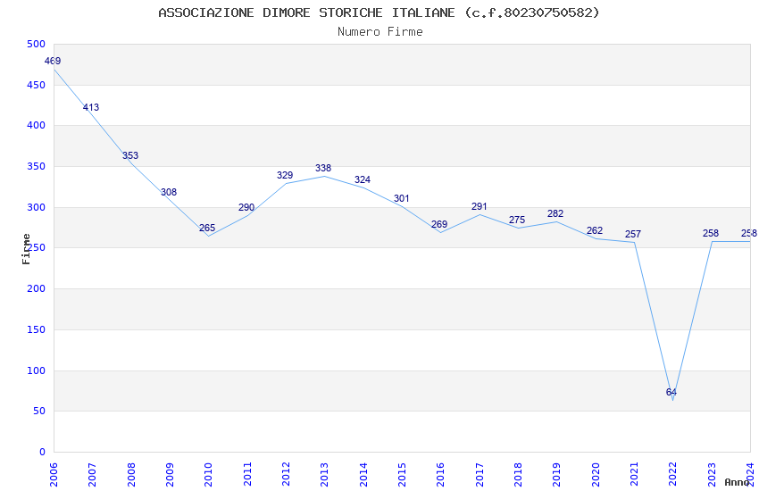Click the 291 data label for 2017
The image size is (759, 491).
(x=480, y=206)
